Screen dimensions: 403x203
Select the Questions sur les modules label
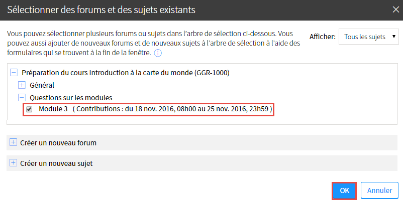(71, 98)
